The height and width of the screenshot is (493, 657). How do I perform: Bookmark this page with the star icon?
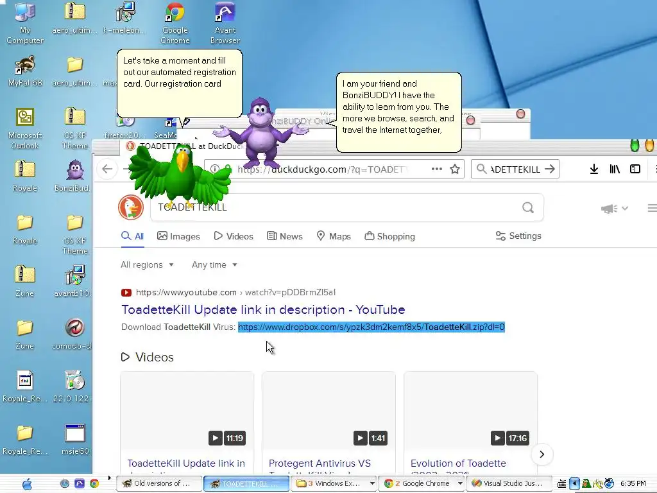click(455, 169)
